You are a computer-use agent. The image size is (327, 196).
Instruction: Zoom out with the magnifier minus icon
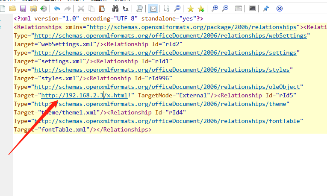[x=225, y=9]
